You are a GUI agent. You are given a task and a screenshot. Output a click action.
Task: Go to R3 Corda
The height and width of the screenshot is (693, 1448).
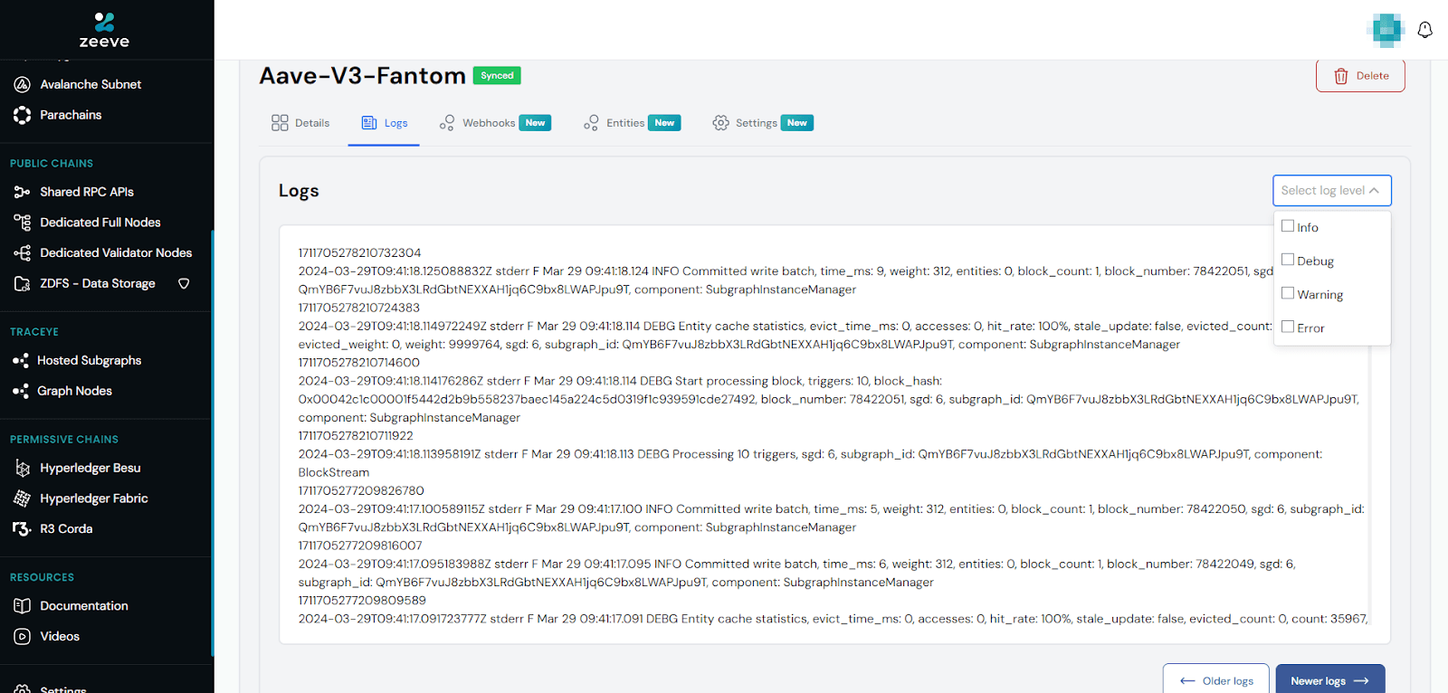[66, 529]
